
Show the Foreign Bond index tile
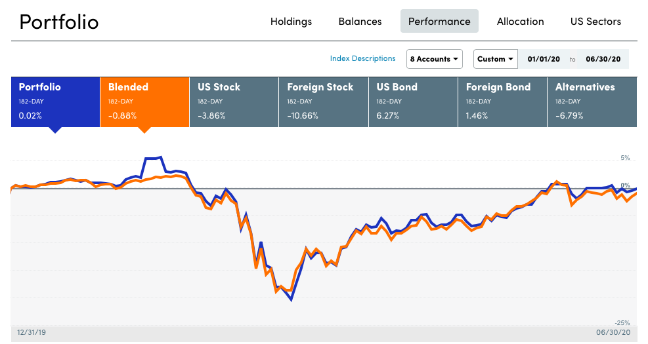pos(502,102)
